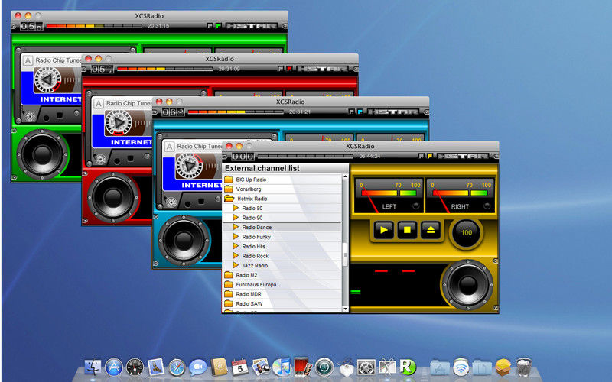
Task: Select the Radio Funky channel
Action: (282, 237)
